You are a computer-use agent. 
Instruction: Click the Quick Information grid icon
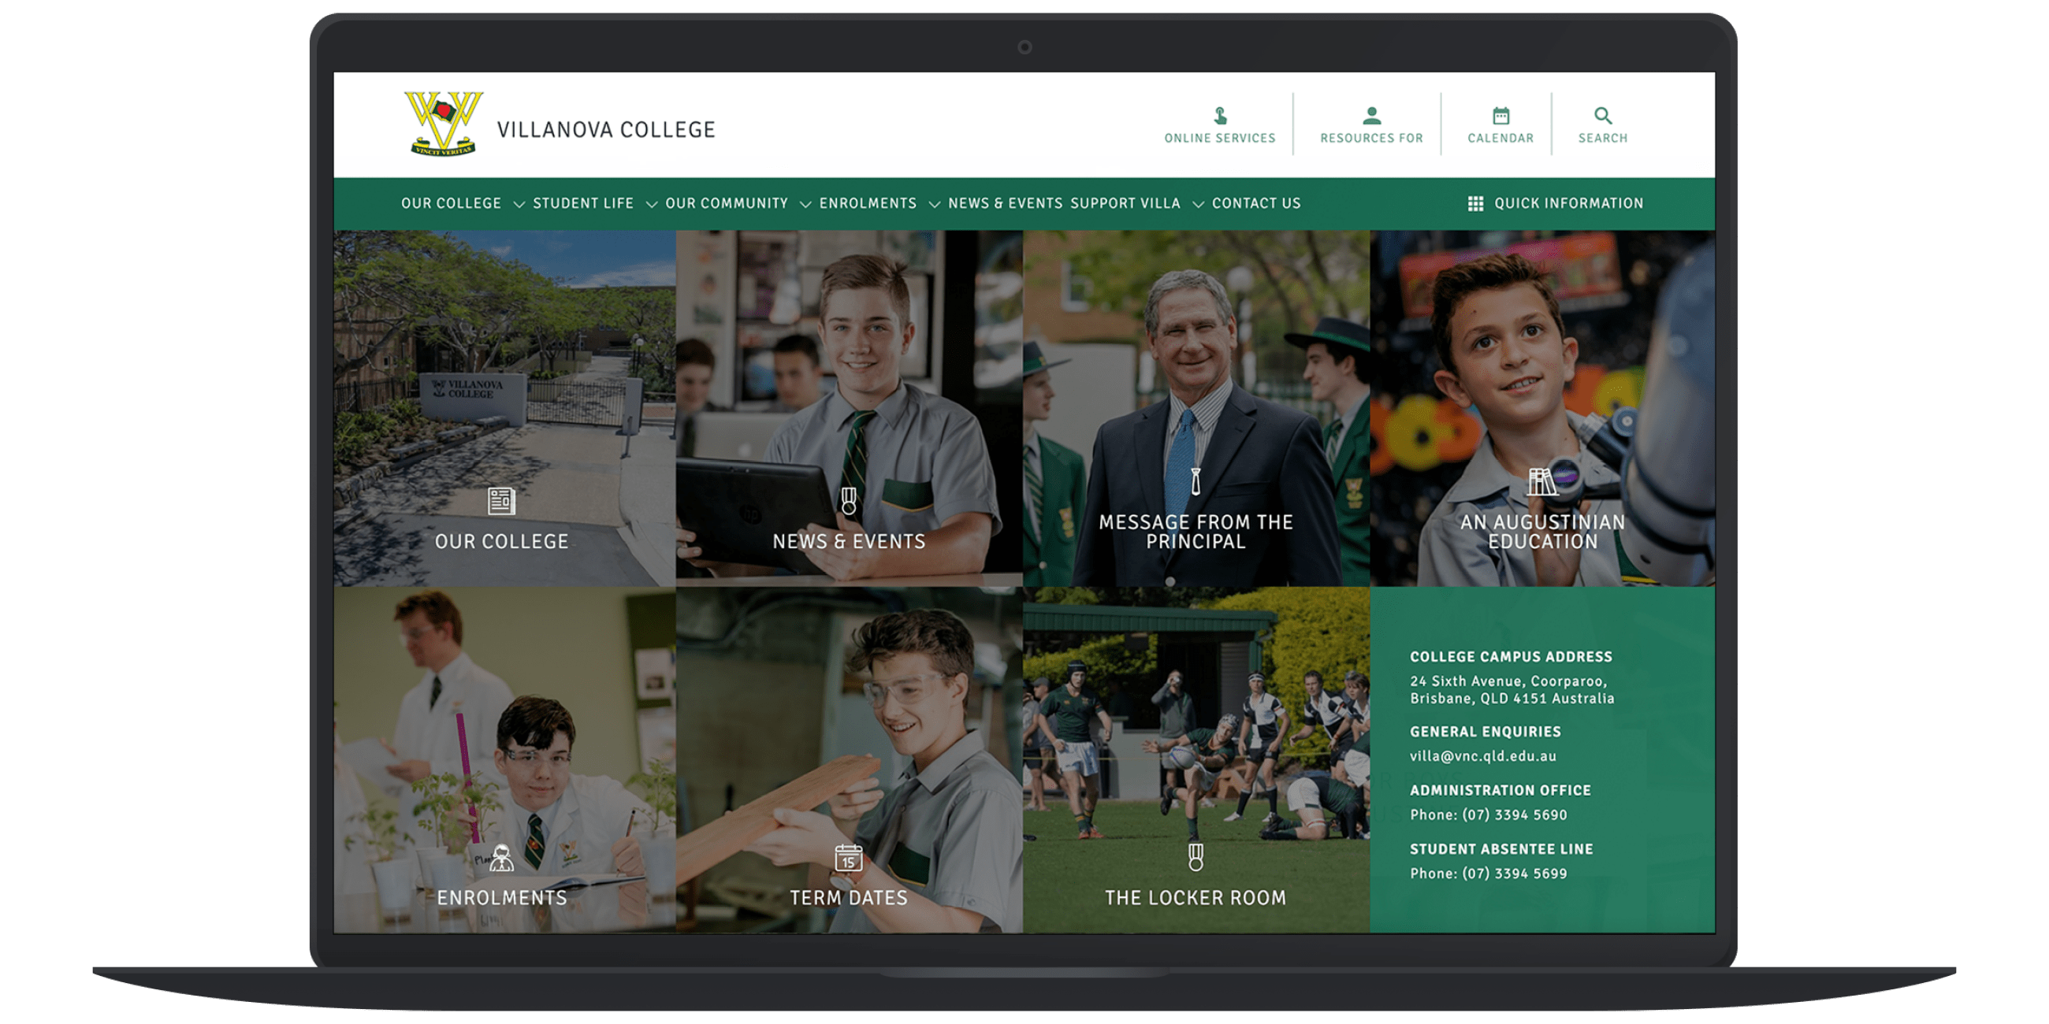pyautogui.click(x=1474, y=203)
